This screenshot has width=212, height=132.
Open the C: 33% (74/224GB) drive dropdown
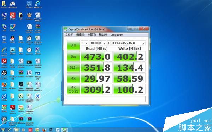coord(126,43)
